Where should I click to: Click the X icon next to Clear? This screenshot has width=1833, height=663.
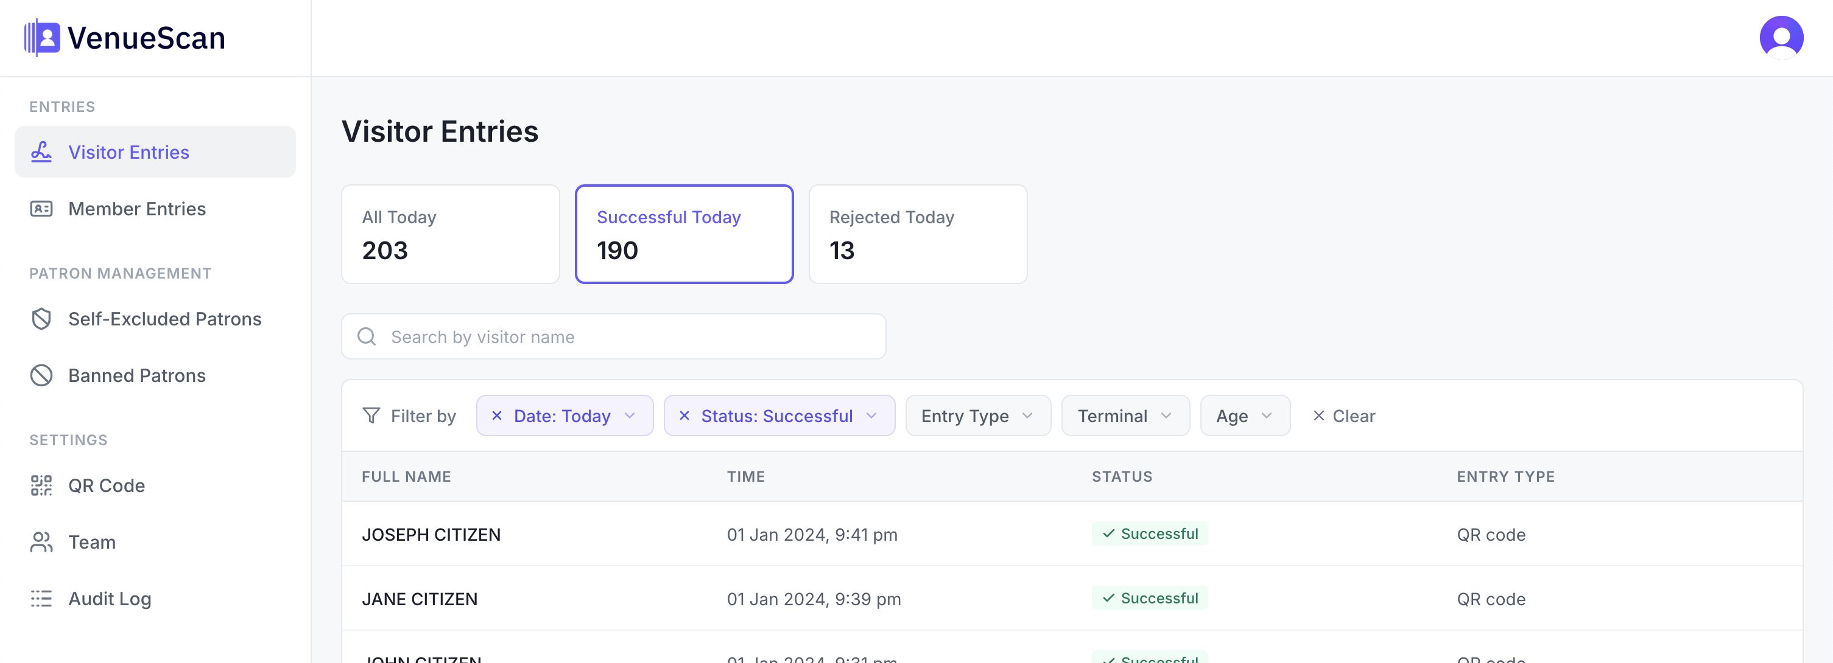[x=1318, y=415]
